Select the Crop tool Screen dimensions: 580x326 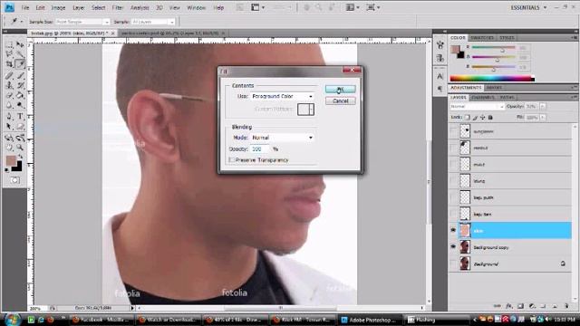pos(9,64)
